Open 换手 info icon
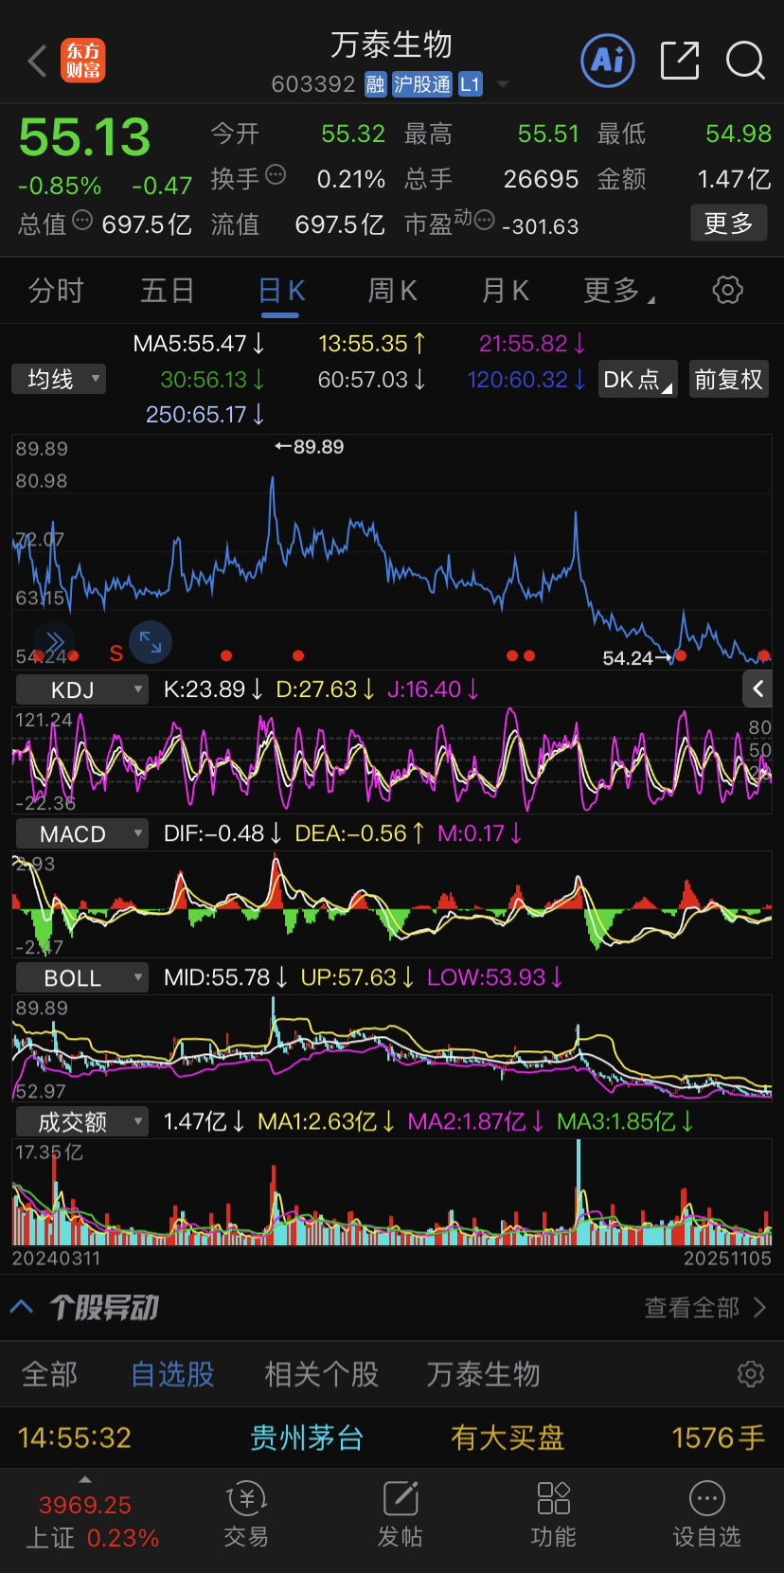This screenshot has height=1573, width=784. (276, 174)
